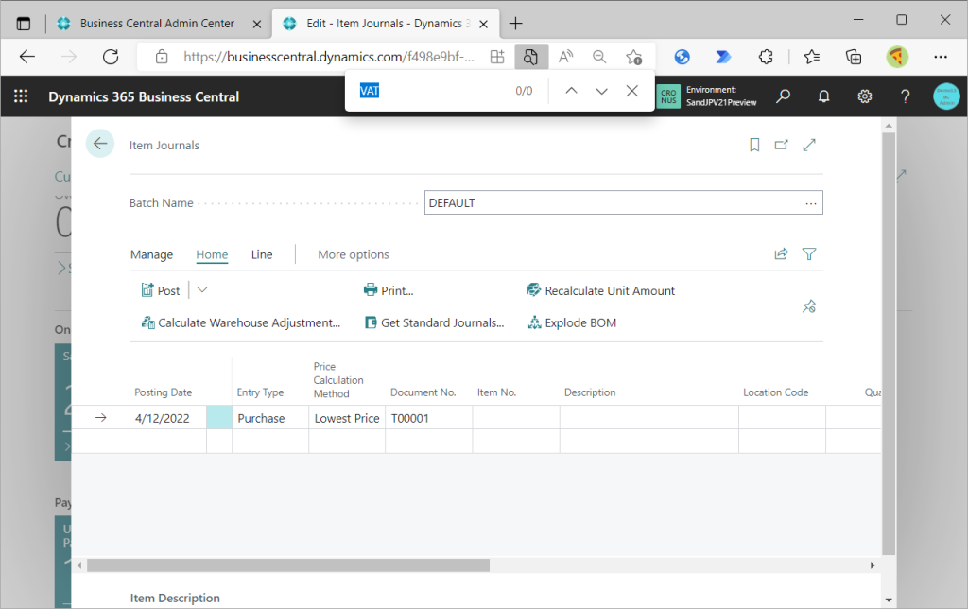The width and height of the screenshot is (968, 609).
Task: Toggle the filter pane funnel icon
Action: pyautogui.click(x=809, y=253)
